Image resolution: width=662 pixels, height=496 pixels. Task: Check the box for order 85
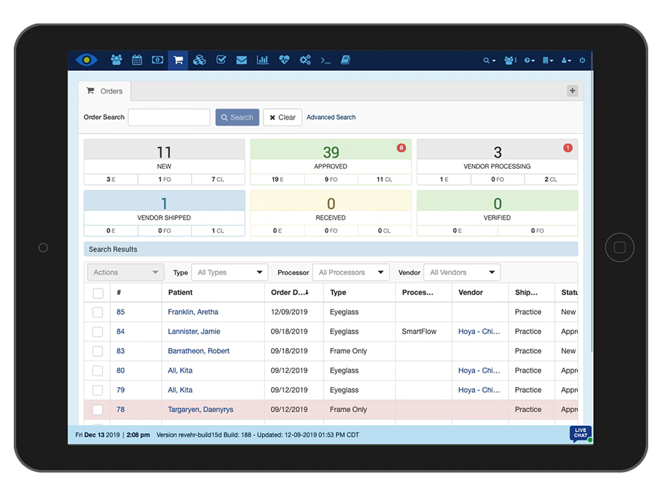(x=98, y=312)
